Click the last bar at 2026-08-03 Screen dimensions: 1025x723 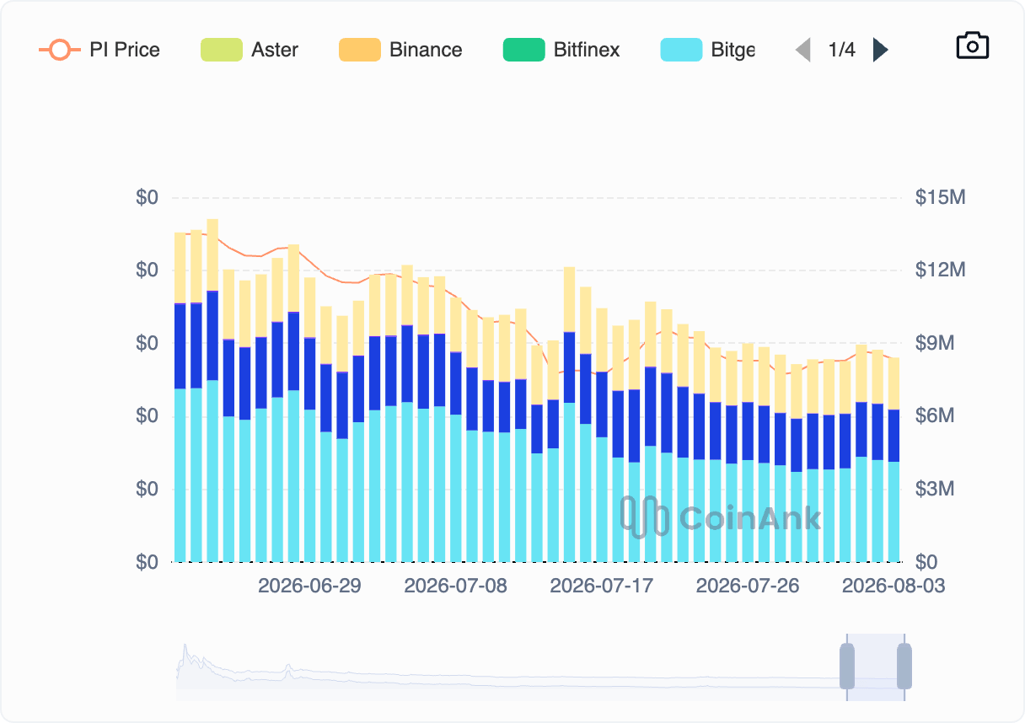point(894,460)
